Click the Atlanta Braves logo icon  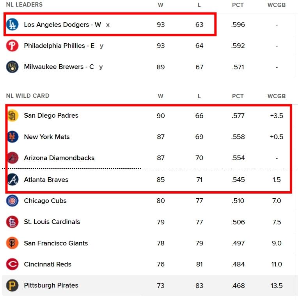[x=13, y=180]
